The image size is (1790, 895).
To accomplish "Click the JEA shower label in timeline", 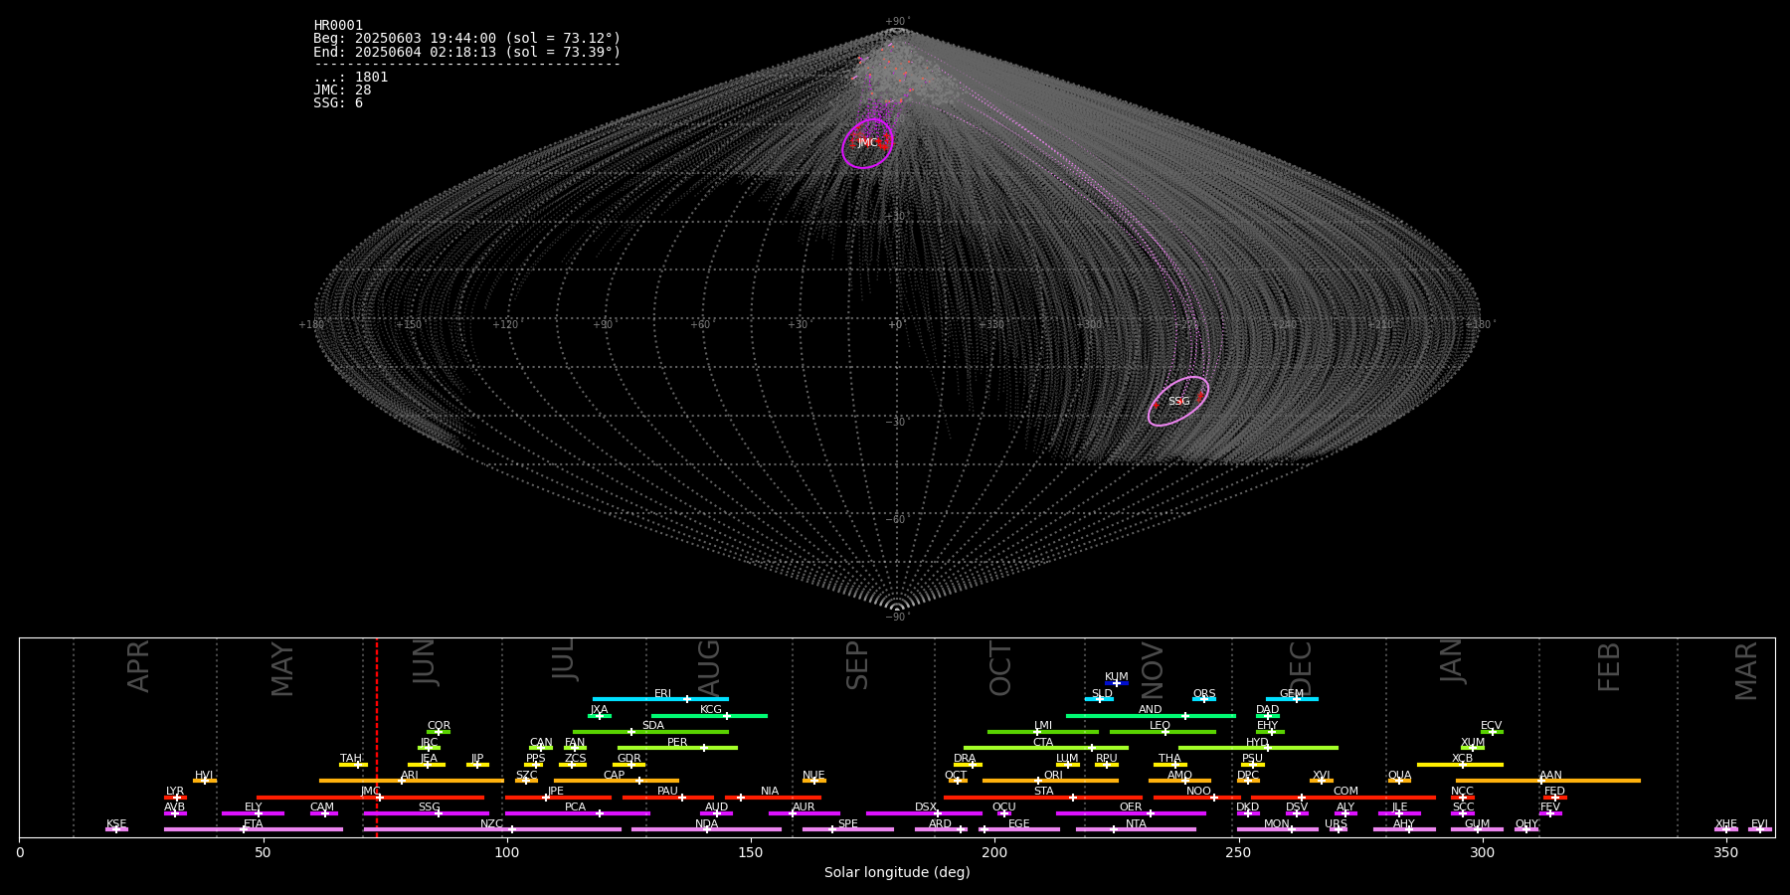I will point(429,759).
